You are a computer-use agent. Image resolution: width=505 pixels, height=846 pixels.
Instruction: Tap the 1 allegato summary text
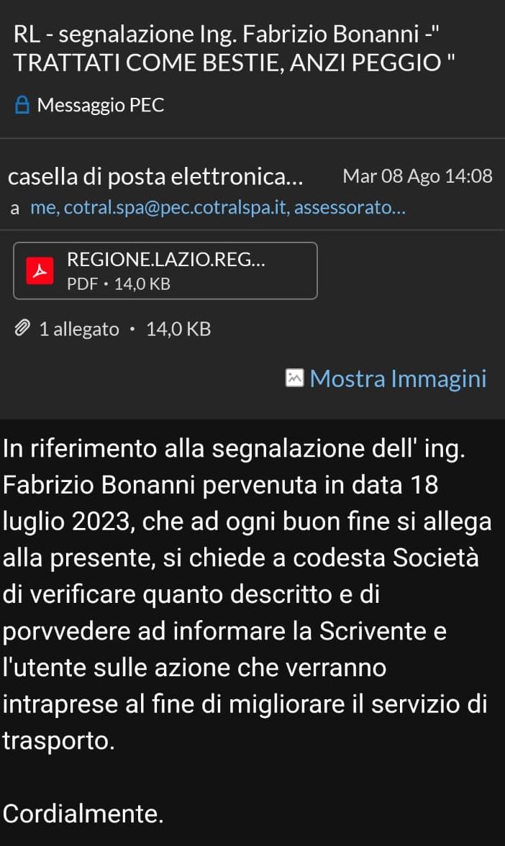[x=79, y=329]
